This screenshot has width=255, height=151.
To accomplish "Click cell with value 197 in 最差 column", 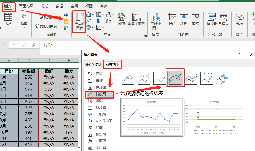I will 69,132.
